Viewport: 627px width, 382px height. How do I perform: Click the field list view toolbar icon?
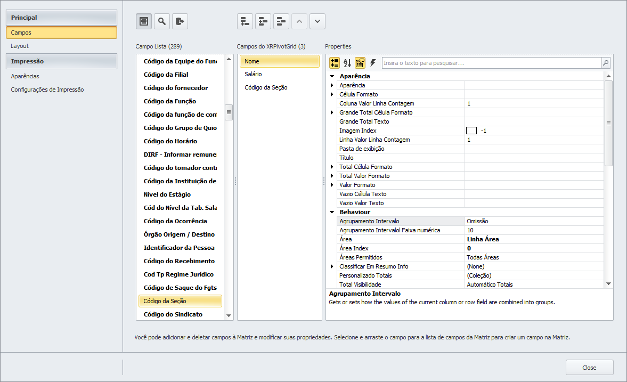(x=144, y=21)
